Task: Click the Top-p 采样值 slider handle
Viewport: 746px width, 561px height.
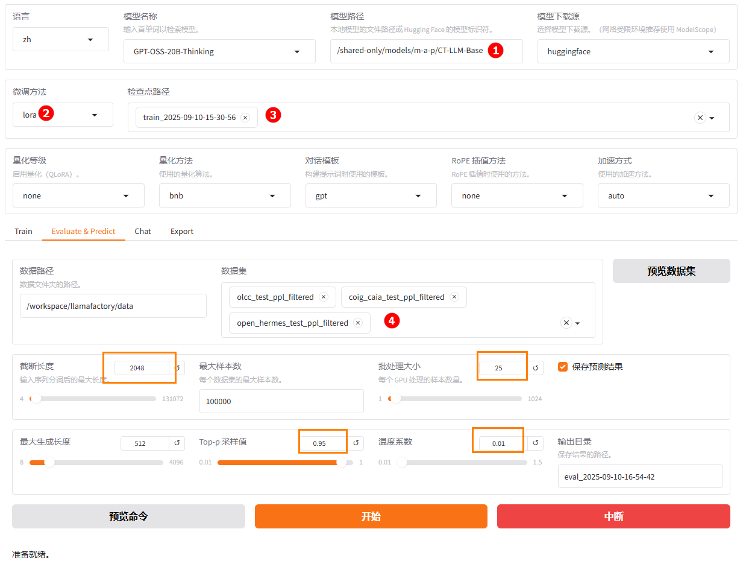Action: [342, 463]
